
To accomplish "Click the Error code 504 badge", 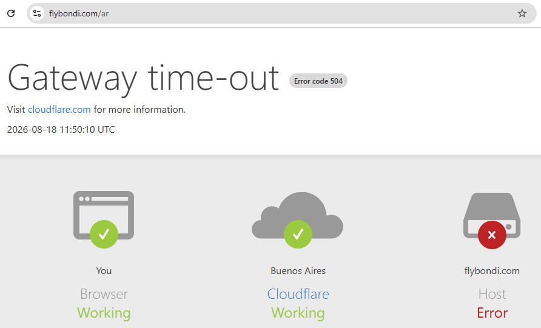I will [318, 81].
